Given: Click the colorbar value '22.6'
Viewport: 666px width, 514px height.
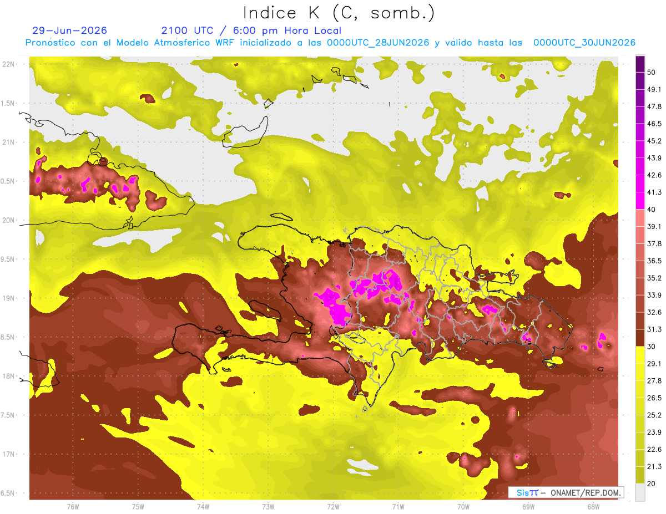Looking at the screenshot, I should pos(654,450).
